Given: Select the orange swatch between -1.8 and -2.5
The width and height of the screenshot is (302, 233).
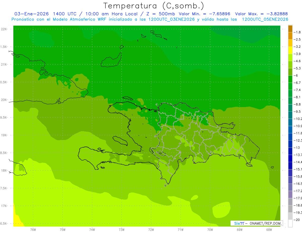Looking at the screenshot, I should pos(290,36).
